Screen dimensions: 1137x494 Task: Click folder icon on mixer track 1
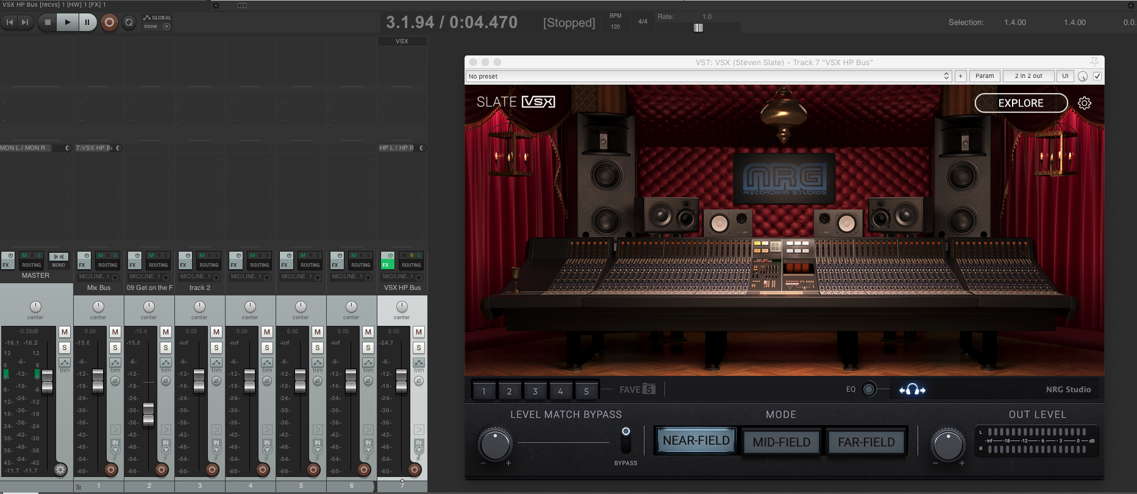[x=79, y=486]
